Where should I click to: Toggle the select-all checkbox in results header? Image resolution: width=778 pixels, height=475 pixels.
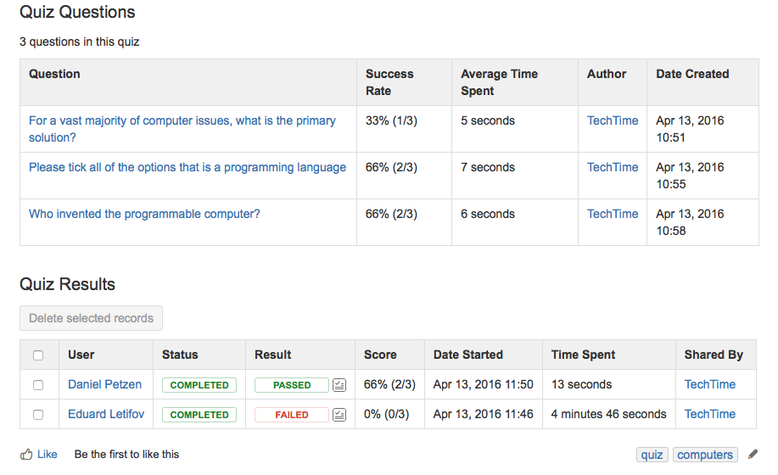pyautogui.click(x=37, y=355)
